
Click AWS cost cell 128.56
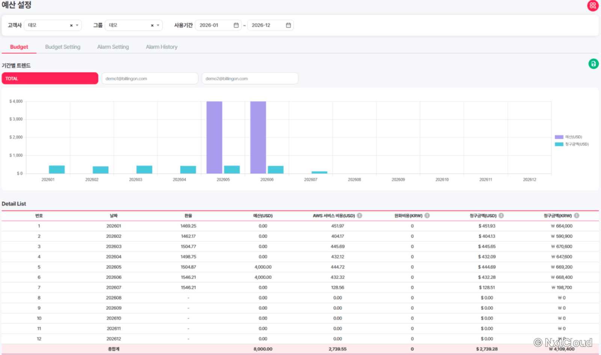pyautogui.click(x=338, y=288)
